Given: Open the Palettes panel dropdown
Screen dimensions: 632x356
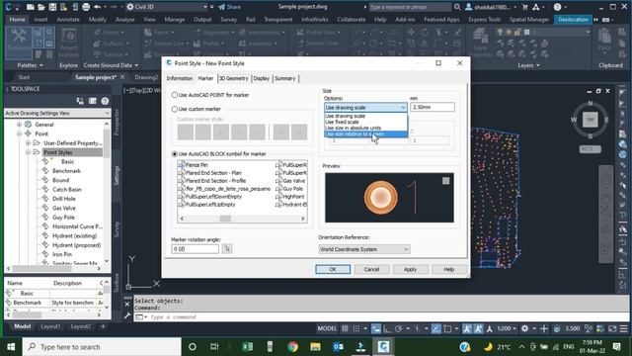Looking at the screenshot, I should coord(30,65).
